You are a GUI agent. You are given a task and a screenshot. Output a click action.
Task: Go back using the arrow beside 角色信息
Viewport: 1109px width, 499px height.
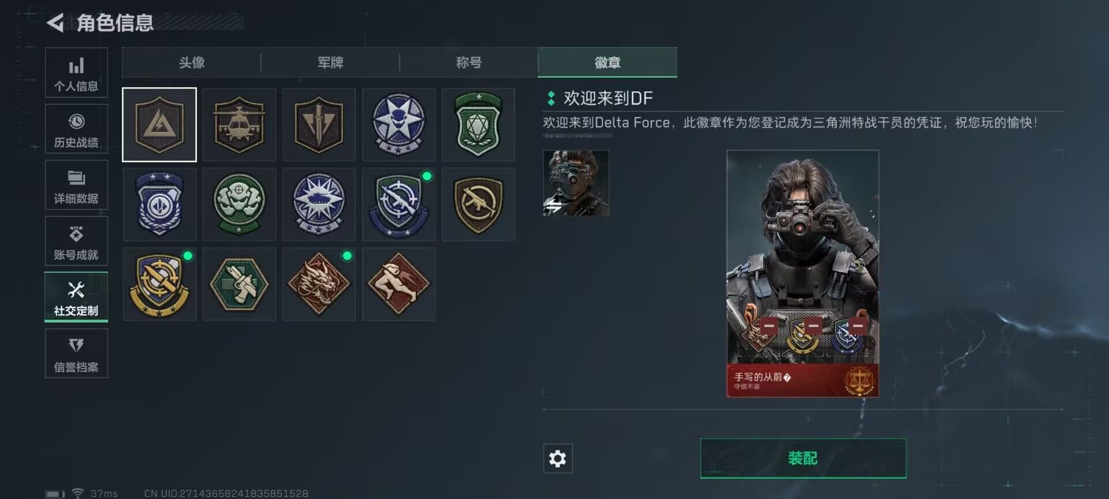pos(55,23)
